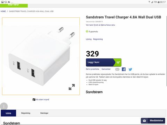167x125 pixels.
Task: Click the 'Vís størri mynd' image icon
Action: pos(34,100)
